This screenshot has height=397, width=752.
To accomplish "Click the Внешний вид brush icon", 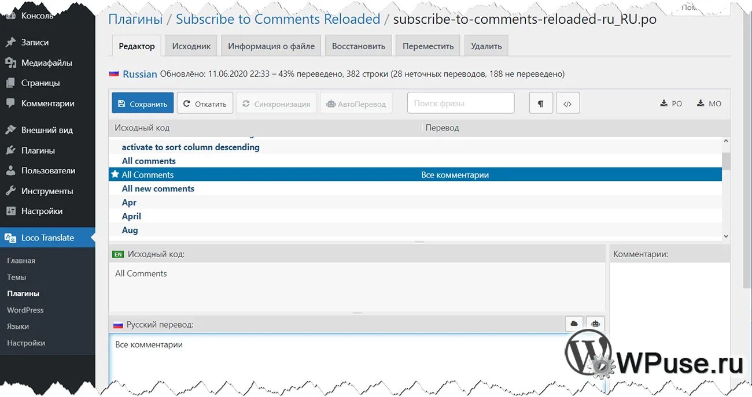I will coord(10,130).
